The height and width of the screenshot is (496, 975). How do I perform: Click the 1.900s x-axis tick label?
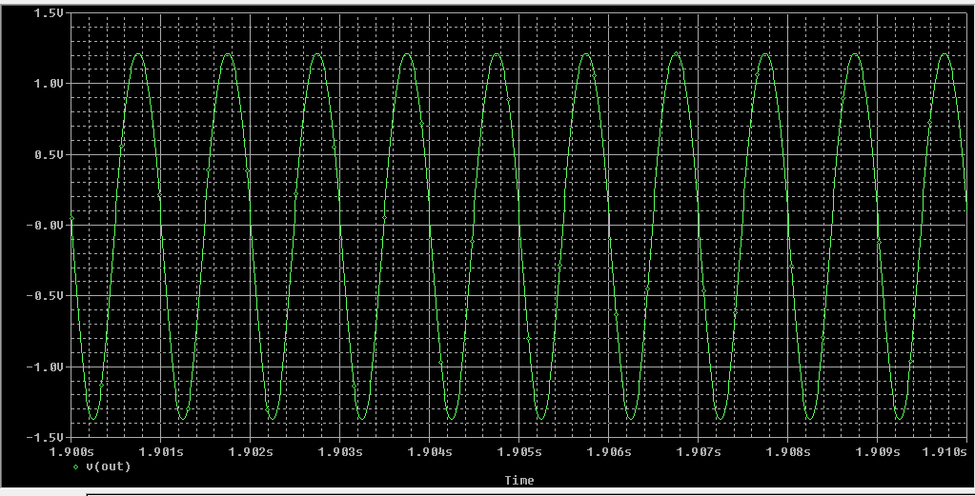74,451
